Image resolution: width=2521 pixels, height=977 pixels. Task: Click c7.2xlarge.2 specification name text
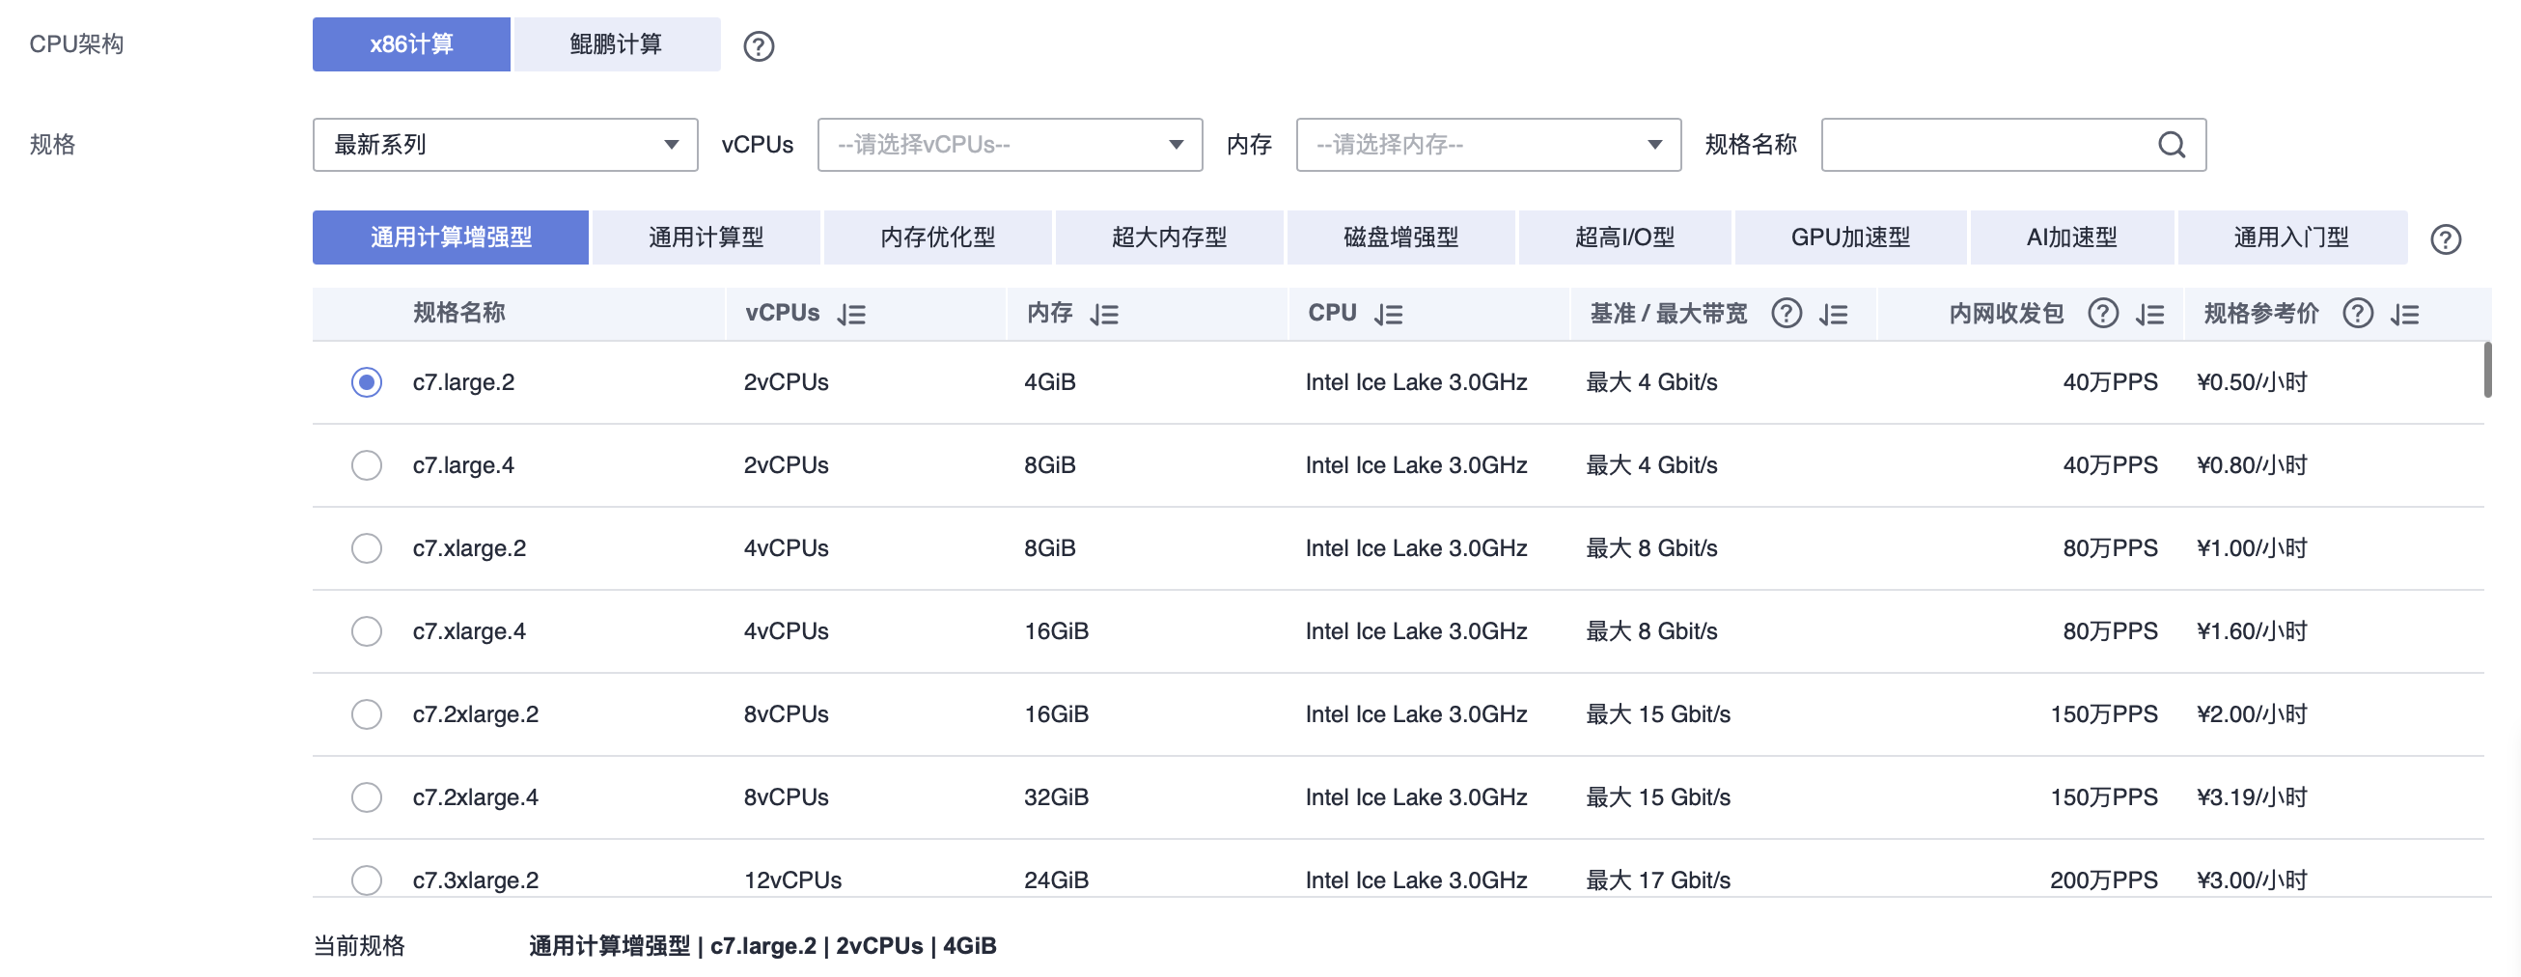pos(475,714)
